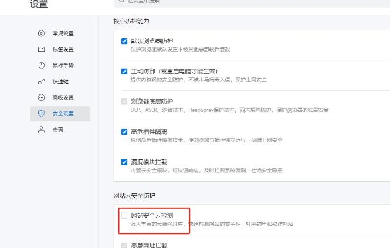390x248 pixels.
Task: Click the 标签设置 tab icon
Action: coord(41,49)
